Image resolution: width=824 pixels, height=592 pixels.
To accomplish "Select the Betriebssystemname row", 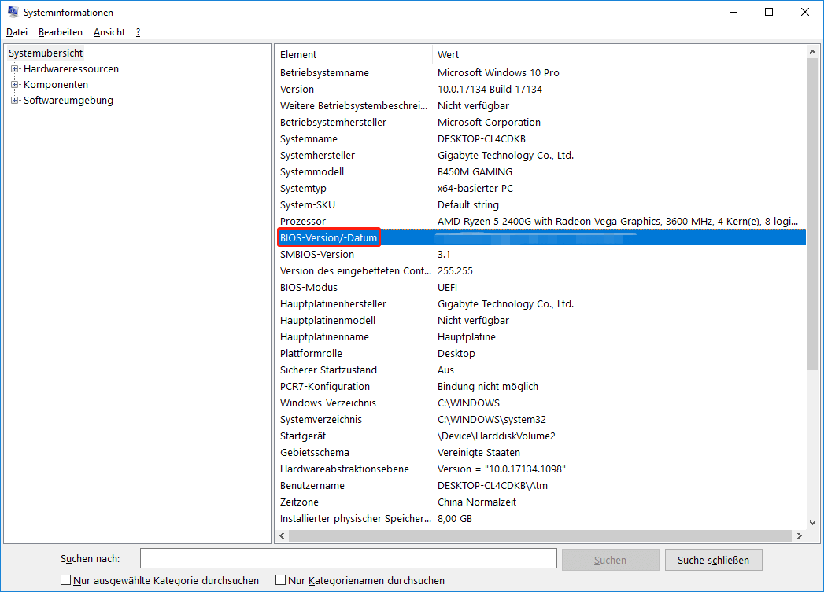I will (x=541, y=73).
